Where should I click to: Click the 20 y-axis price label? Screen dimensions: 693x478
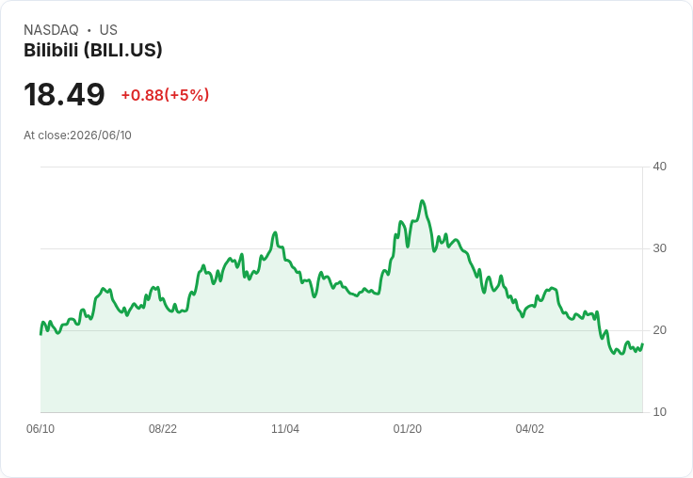click(x=659, y=330)
